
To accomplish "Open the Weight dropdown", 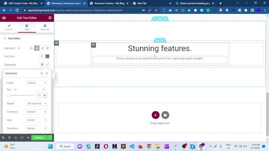I will (37, 104).
